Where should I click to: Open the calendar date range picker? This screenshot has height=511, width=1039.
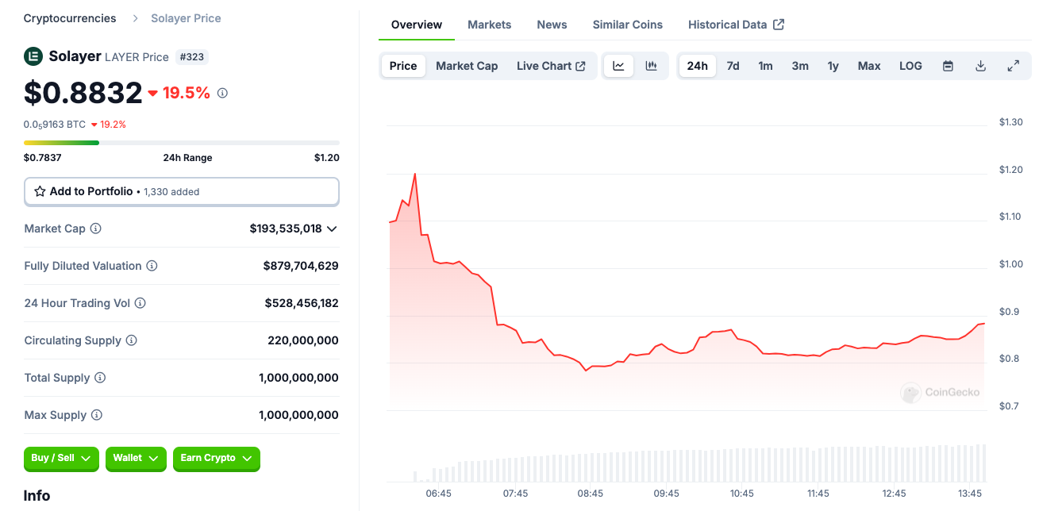click(948, 66)
